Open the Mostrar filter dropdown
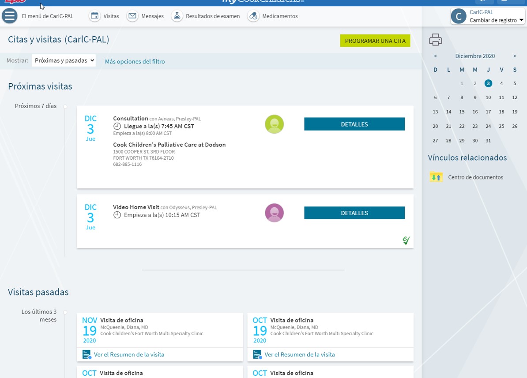This screenshot has height=378, width=527. click(x=64, y=60)
